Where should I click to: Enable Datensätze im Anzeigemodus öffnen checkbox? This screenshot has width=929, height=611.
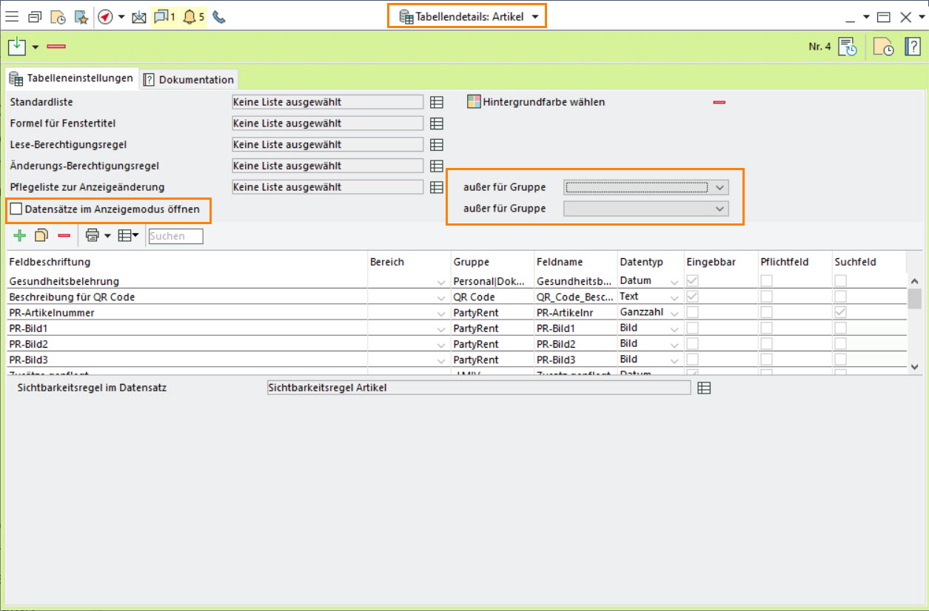[x=16, y=209]
